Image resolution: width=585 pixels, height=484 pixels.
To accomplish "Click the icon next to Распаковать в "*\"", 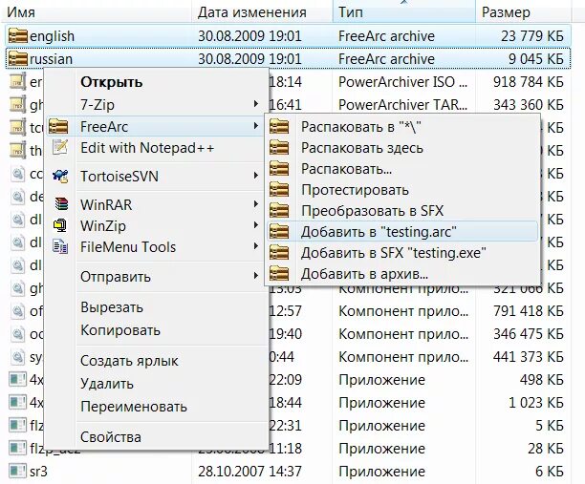I will pyautogui.click(x=279, y=127).
